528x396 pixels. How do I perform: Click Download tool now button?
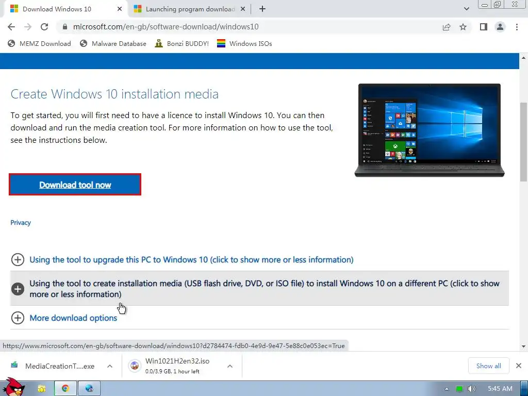click(75, 185)
